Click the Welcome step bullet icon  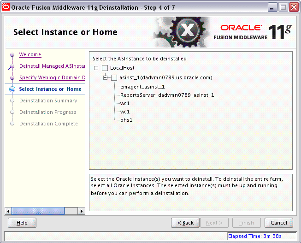point(12,55)
